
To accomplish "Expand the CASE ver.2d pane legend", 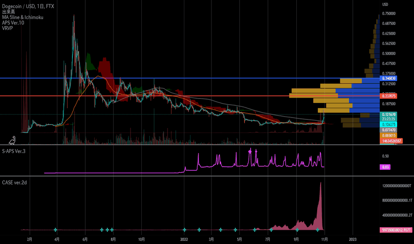I will pyautogui.click(x=16, y=182).
